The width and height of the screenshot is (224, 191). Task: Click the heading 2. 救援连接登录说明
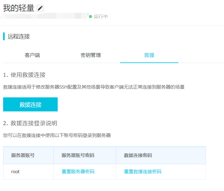click(x=30, y=123)
